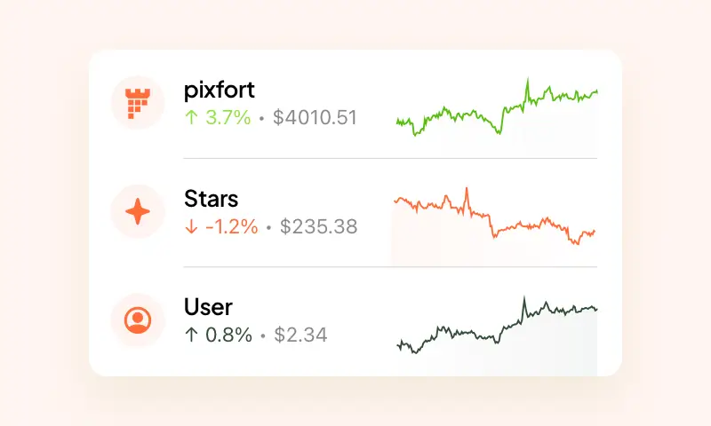This screenshot has height=426, width=711.
Task: Click the -1.2% change value
Action: pyautogui.click(x=231, y=226)
